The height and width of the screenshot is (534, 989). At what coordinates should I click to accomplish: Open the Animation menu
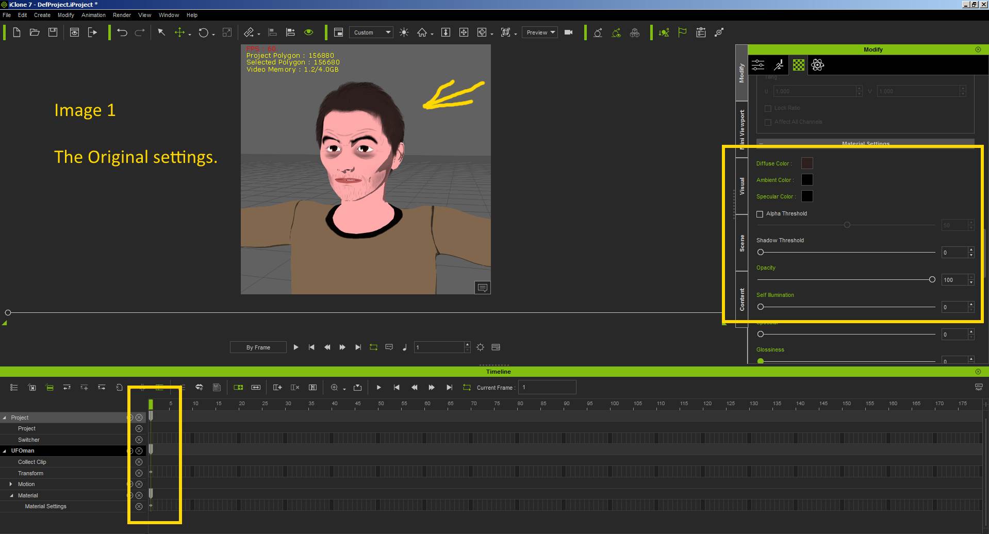click(x=93, y=15)
